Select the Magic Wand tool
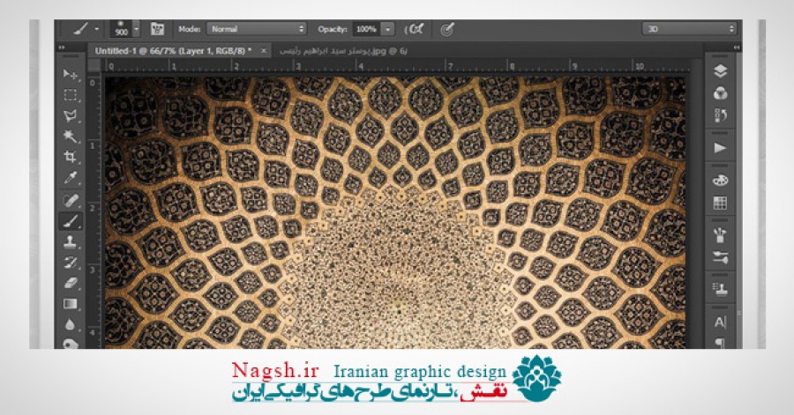Image resolution: width=794 pixels, height=415 pixels. tap(71, 136)
